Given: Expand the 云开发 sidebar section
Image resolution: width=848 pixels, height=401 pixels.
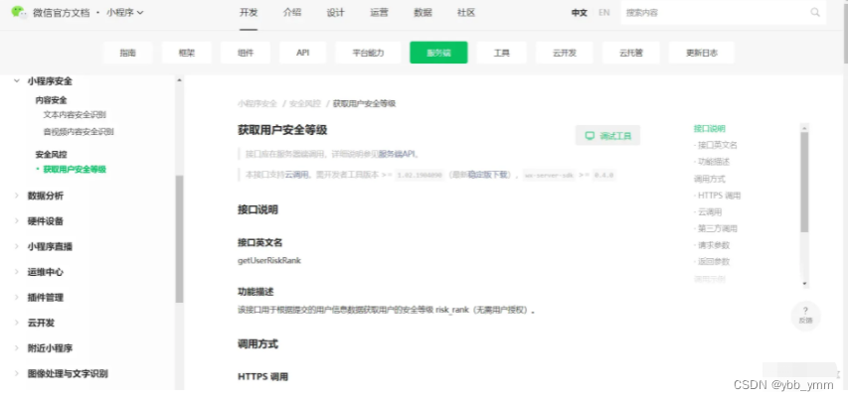Looking at the screenshot, I should (16, 323).
